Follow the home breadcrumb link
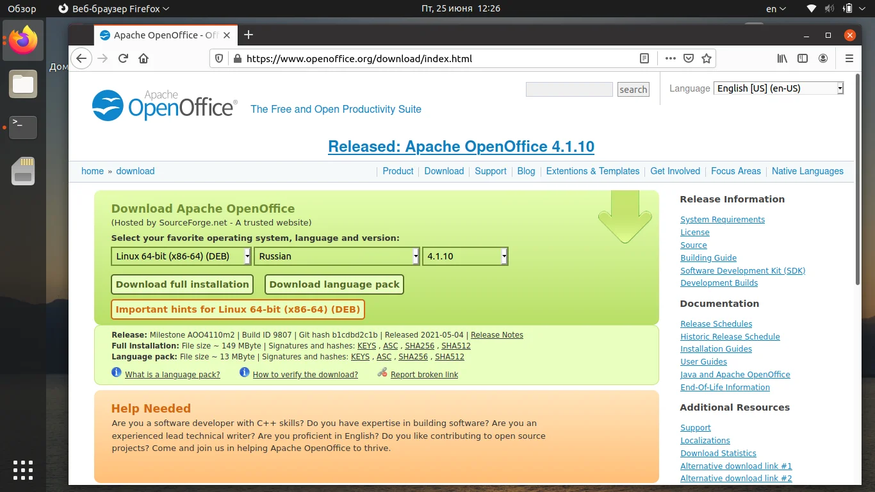The height and width of the screenshot is (492, 875). 92,171
